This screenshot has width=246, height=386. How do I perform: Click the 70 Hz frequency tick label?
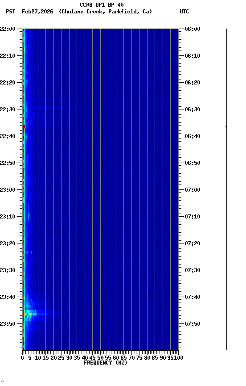pos(131,358)
